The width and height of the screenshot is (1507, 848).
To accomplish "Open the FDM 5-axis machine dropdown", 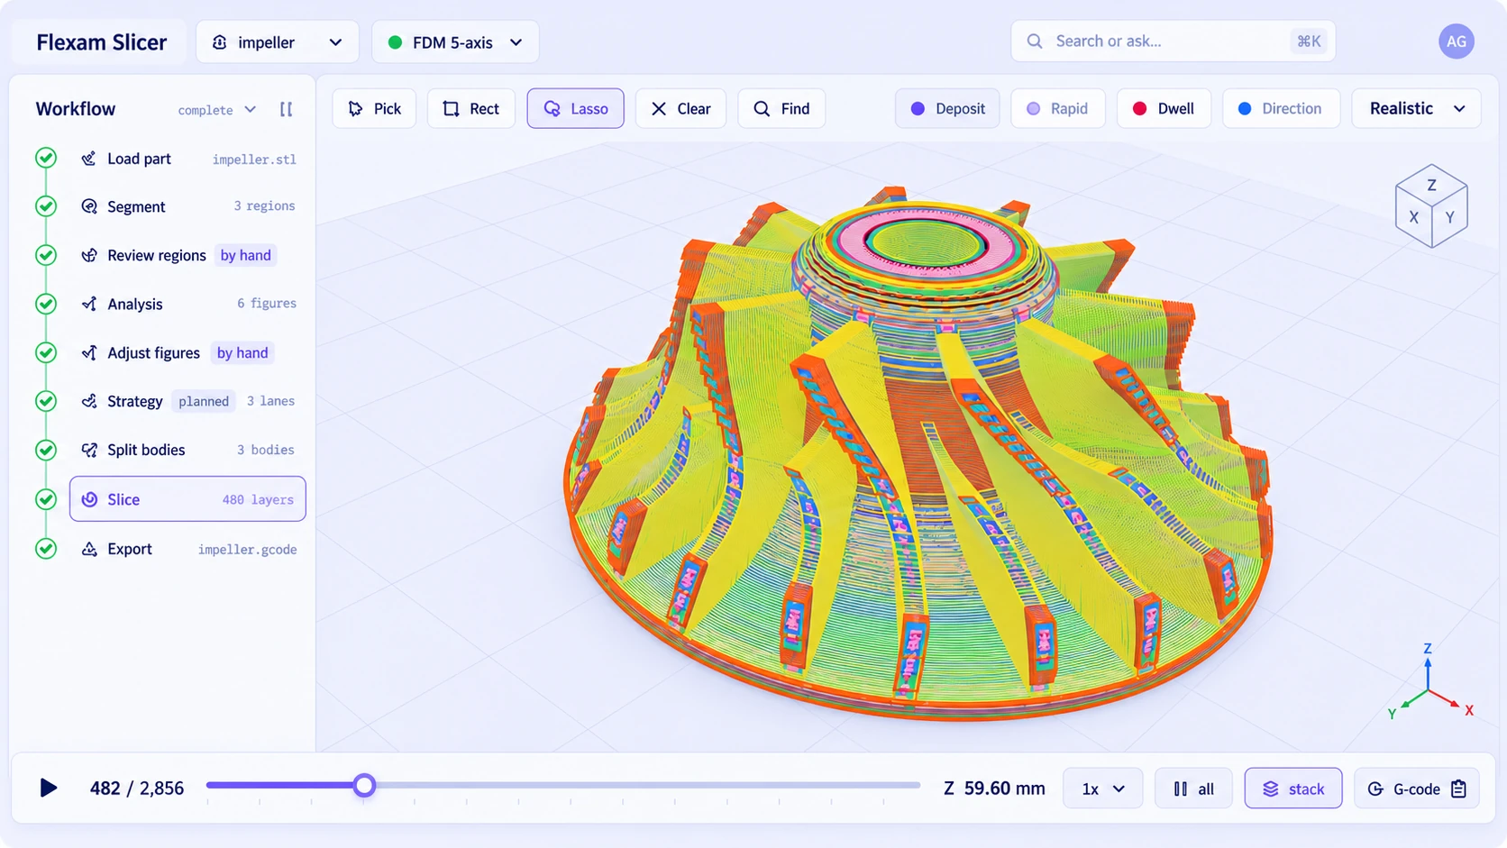I will (455, 42).
